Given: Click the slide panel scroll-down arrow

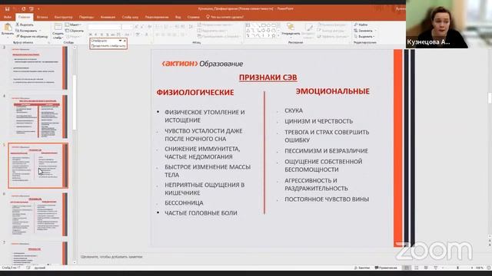Looking at the screenshot, I should (x=75, y=262).
